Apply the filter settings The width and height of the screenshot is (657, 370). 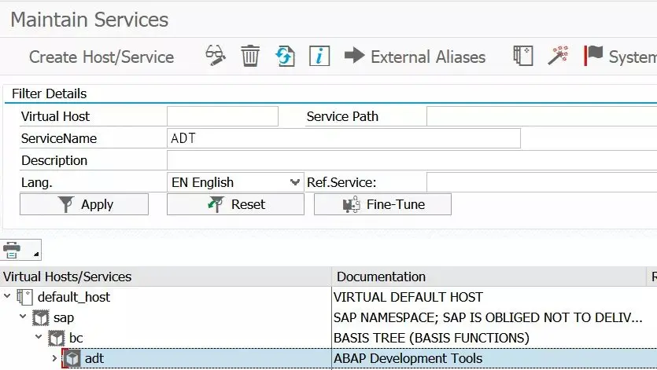coord(84,204)
